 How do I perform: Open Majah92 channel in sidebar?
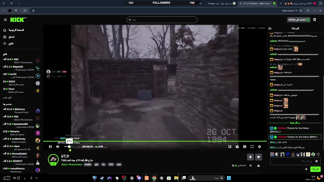[22, 68]
